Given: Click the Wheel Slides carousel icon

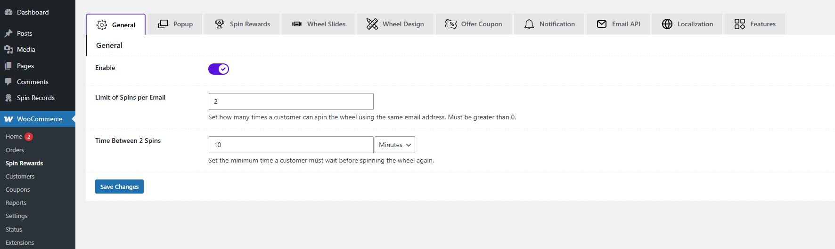Looking at the screenshot, I should (x=297, y=24).
